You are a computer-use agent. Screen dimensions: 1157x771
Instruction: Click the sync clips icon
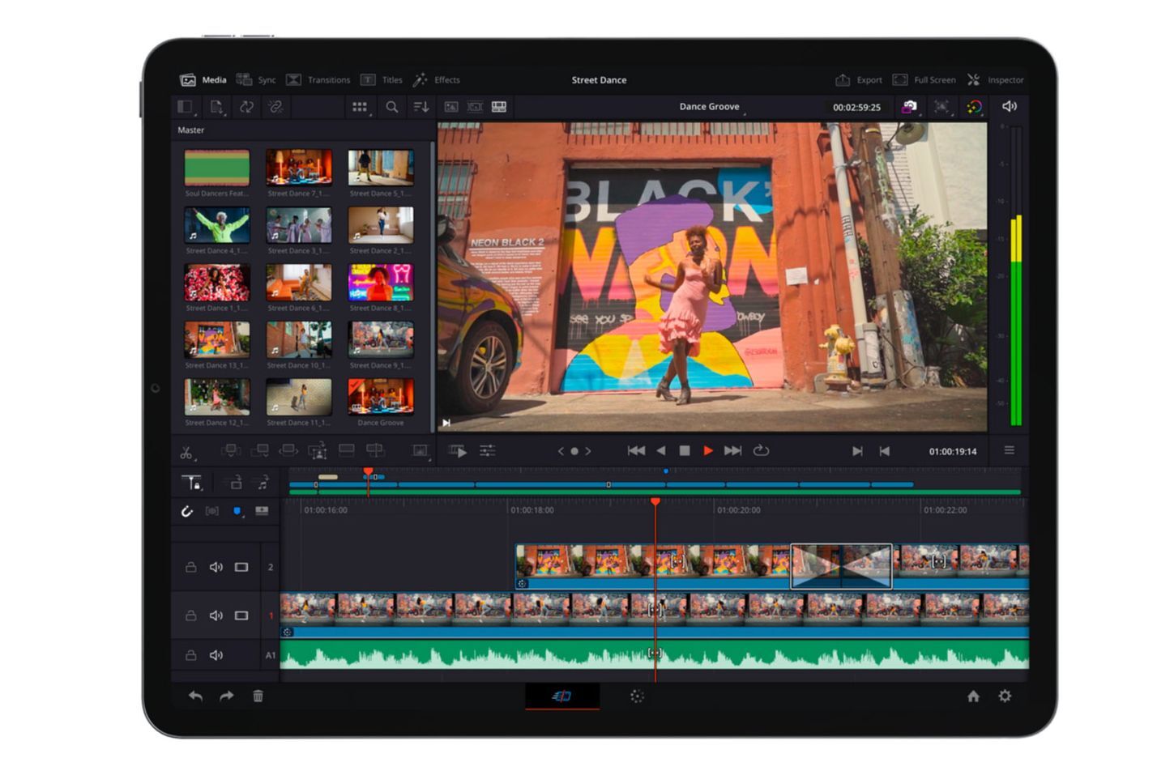pos(246,107)
